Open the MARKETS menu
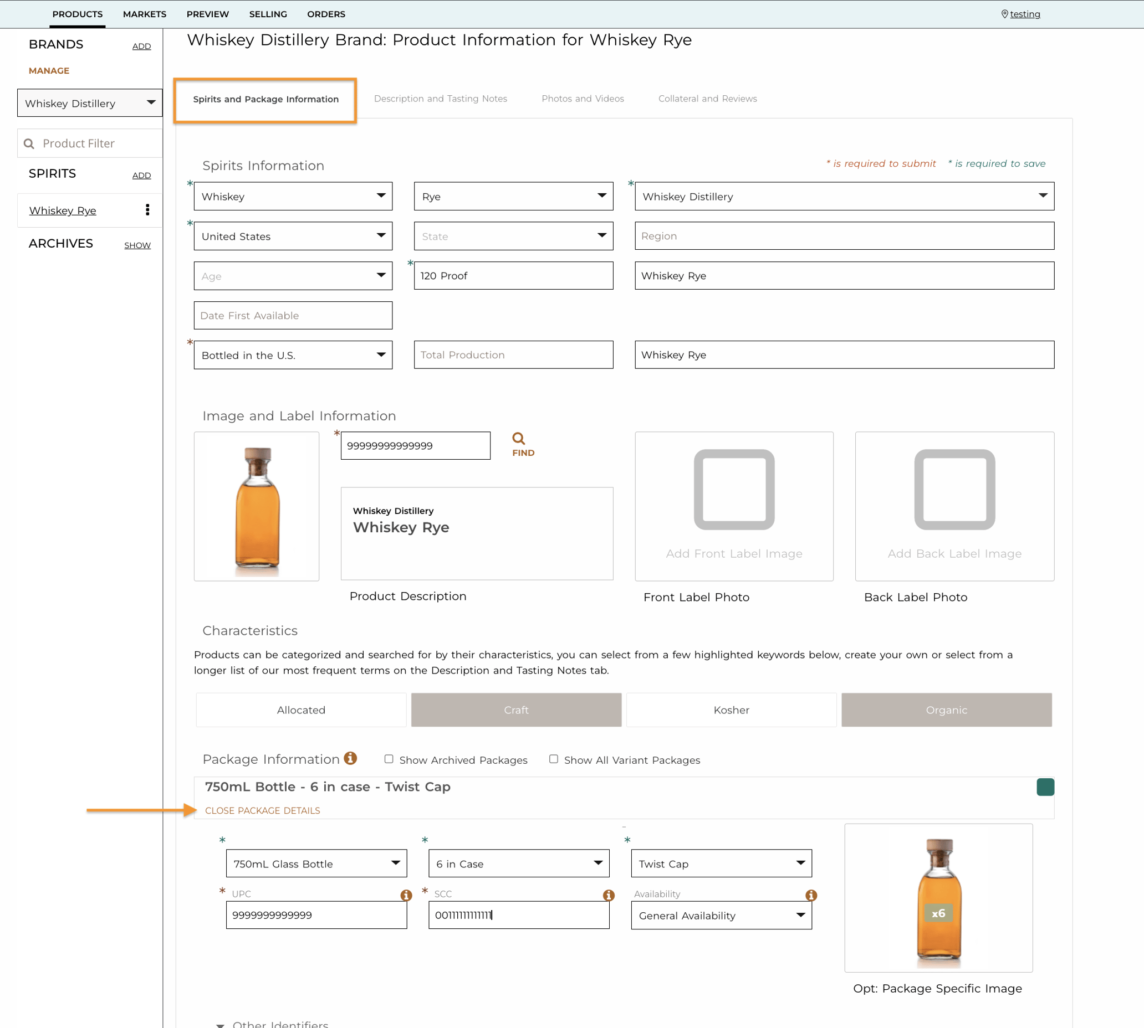The height and width of the screenshot is (1028, 1144). click(x=145, y=14)
